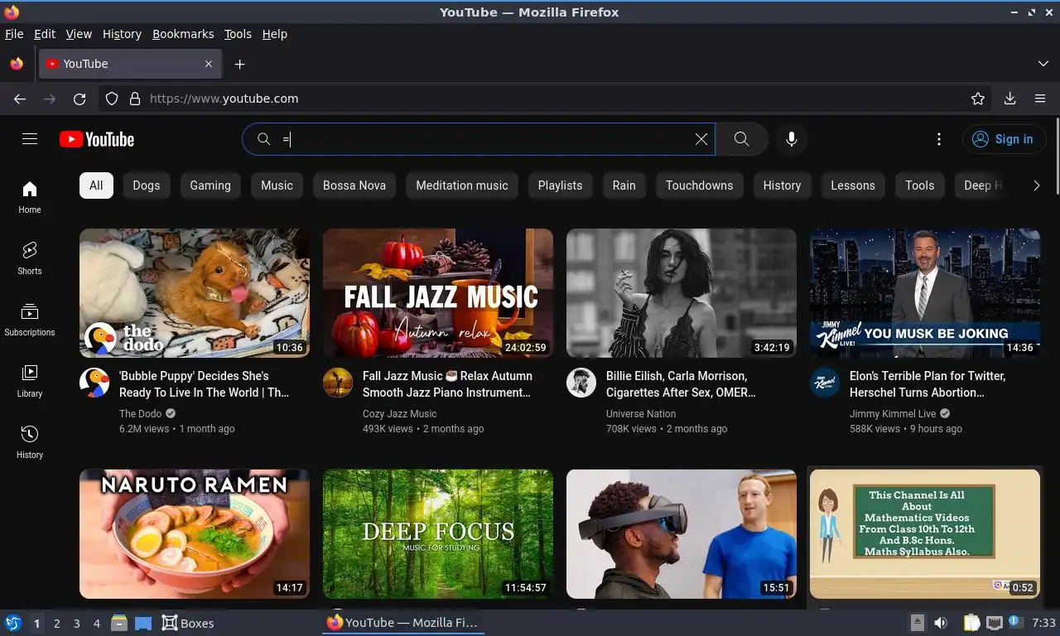Open Deep Focus video thumbnail
The width and height of the screenshot is (1060, 636).
(438, 533)
